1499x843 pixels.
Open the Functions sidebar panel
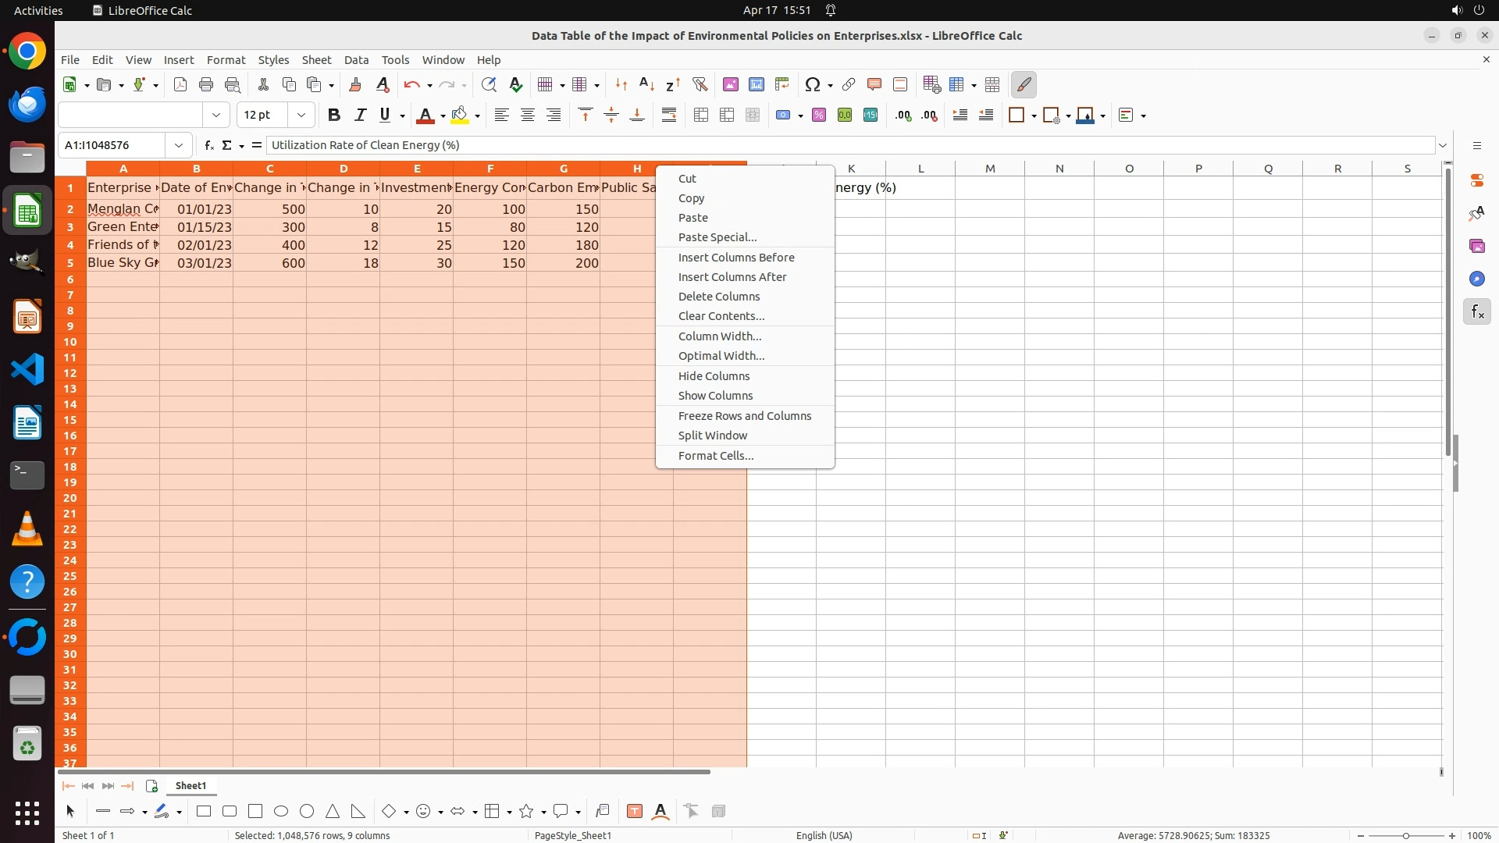tap(1476, 312)
